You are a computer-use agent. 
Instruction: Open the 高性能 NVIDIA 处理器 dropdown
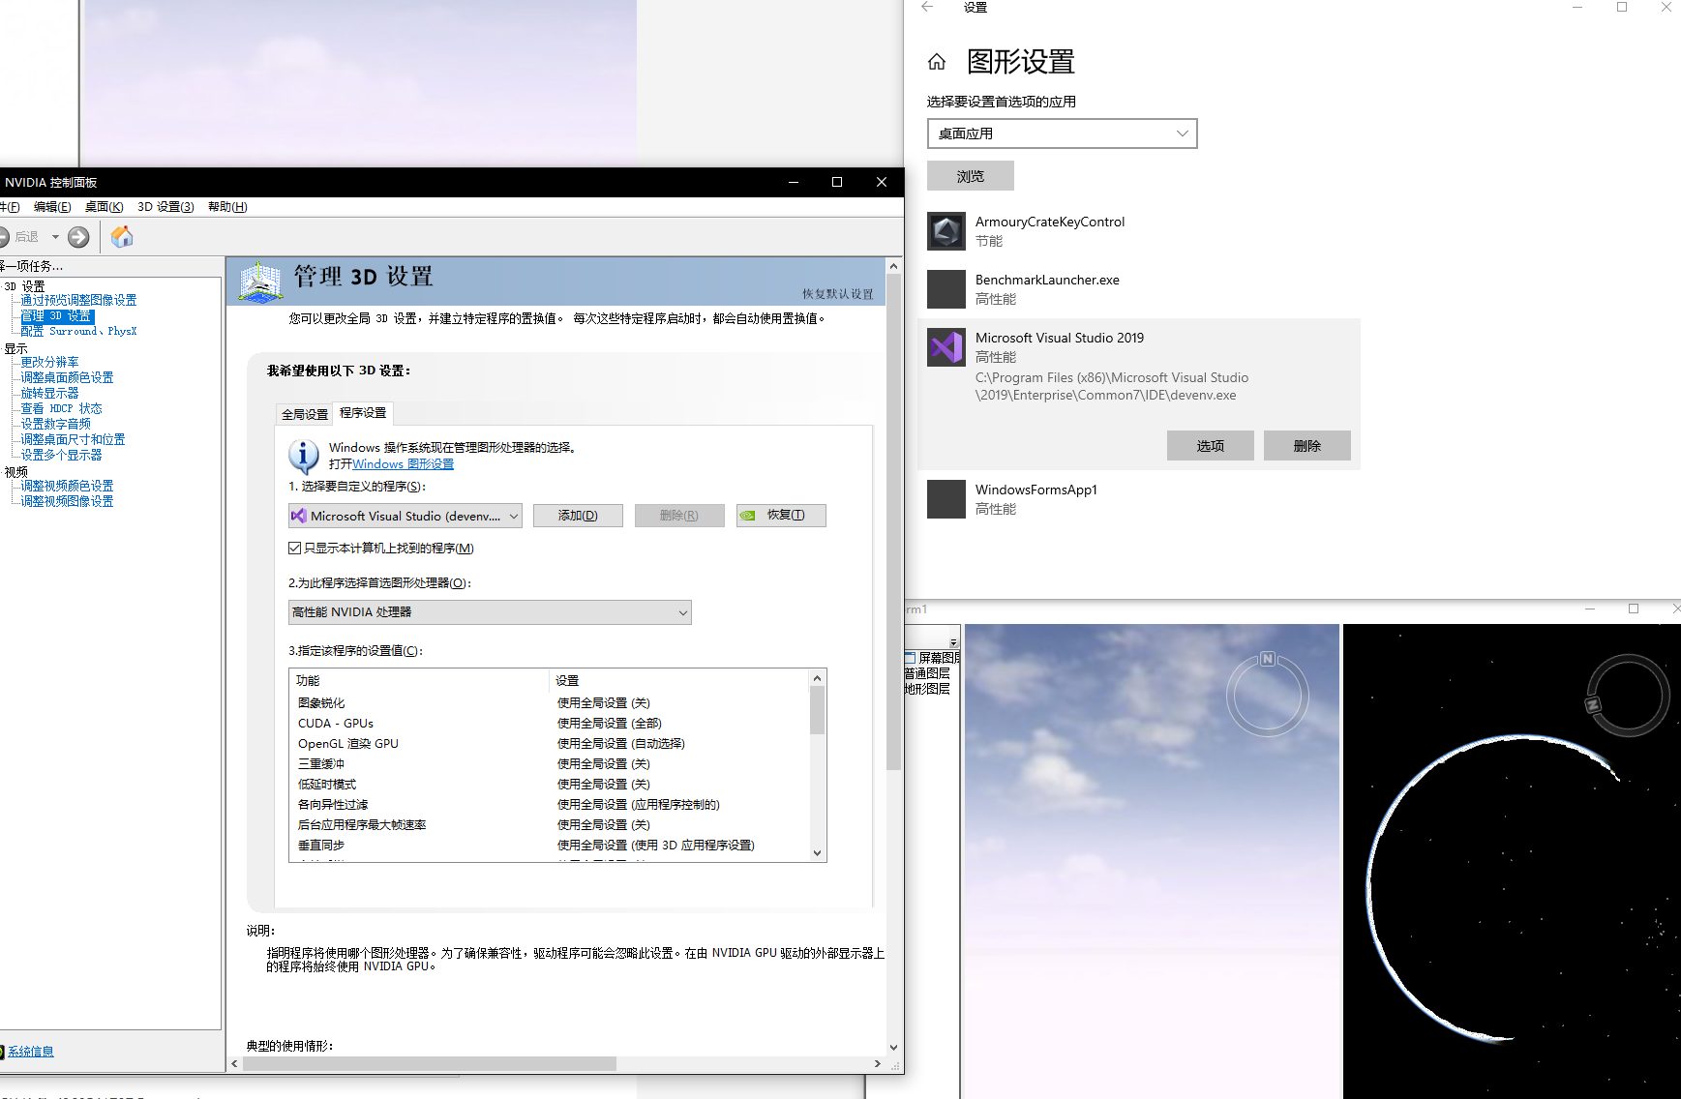490,612
